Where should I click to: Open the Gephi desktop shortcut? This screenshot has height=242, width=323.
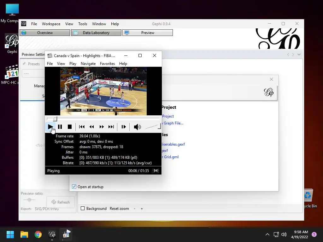coord(12,43)
